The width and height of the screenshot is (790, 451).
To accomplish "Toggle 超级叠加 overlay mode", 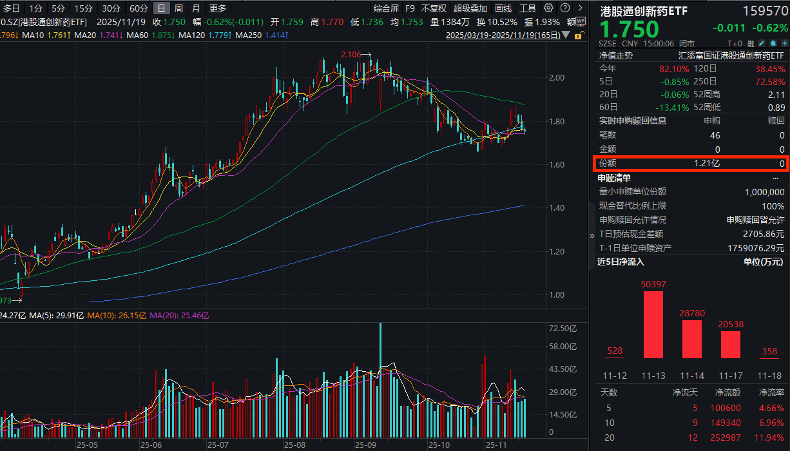I will [x=471, y=8].
